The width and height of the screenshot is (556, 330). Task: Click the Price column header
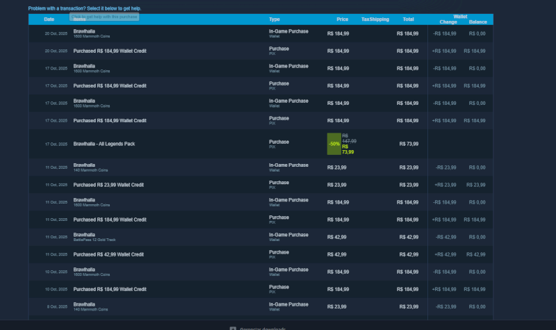coord(342,19)
